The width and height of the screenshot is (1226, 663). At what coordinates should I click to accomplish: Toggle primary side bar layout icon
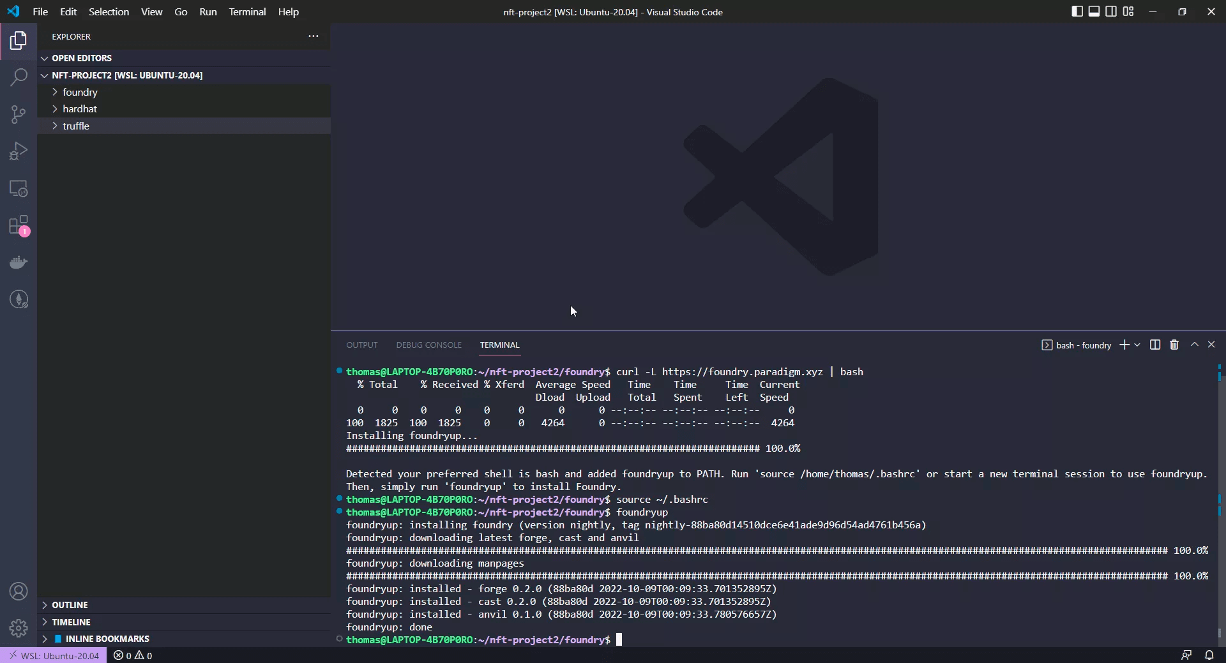click(x=1077, y=11)
